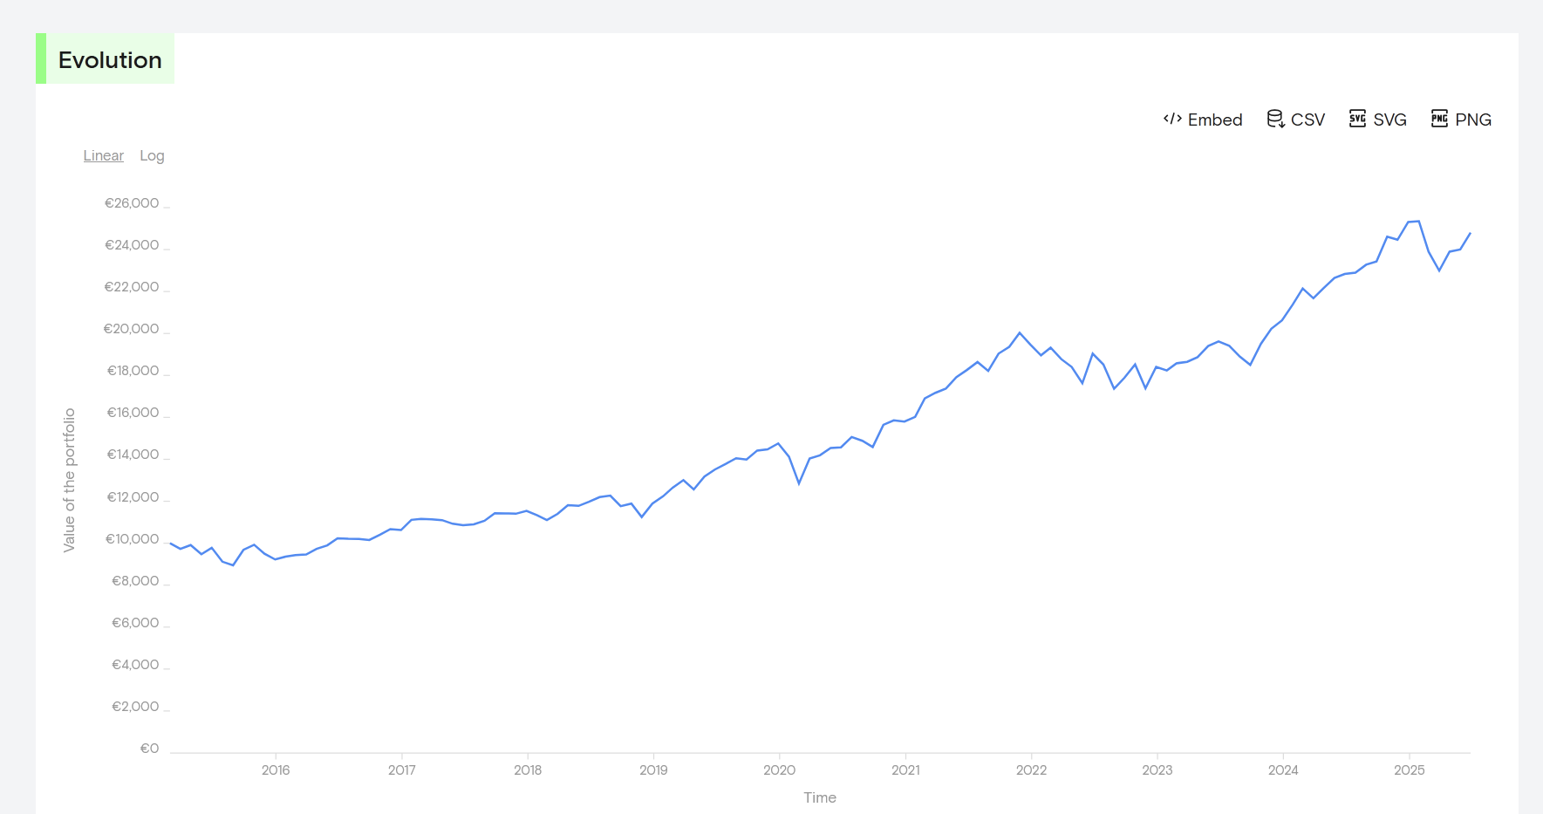This screenshot has width=1543, height=814.
Task: Click the 2020 tick label on time axis
Action: click(779, 770)
